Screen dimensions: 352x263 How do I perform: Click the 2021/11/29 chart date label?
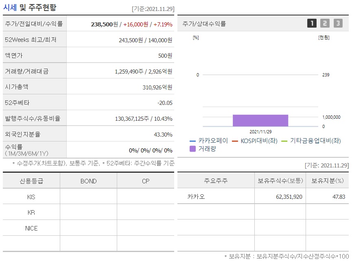260,132
